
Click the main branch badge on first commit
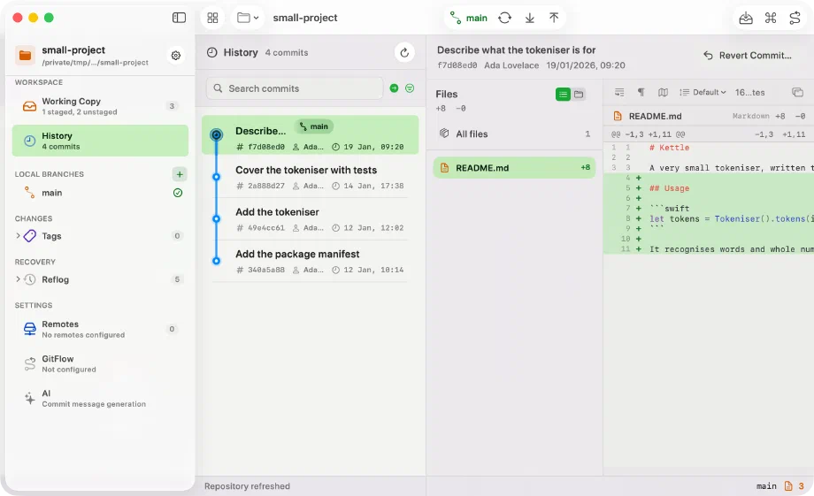coord(314,126)
